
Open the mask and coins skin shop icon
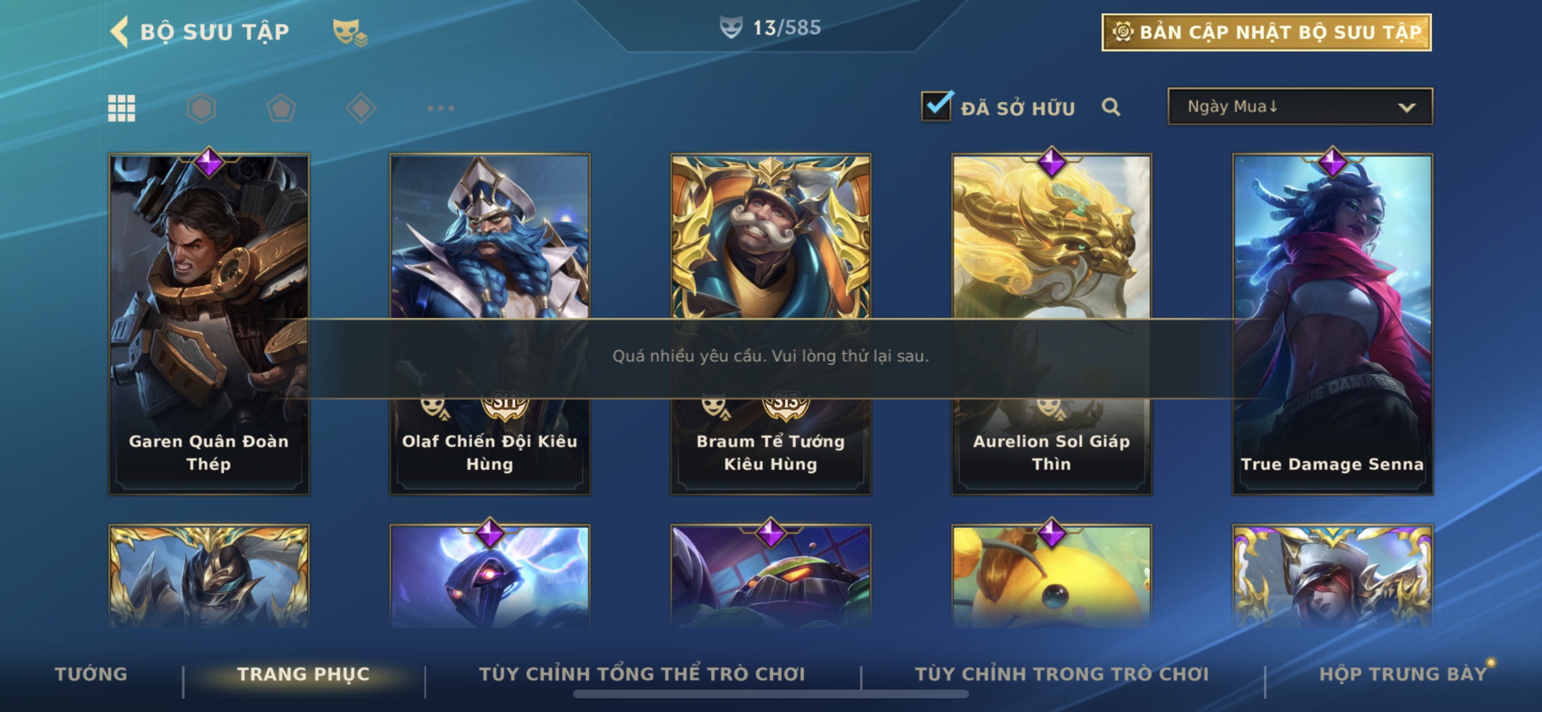pos(350,32)
